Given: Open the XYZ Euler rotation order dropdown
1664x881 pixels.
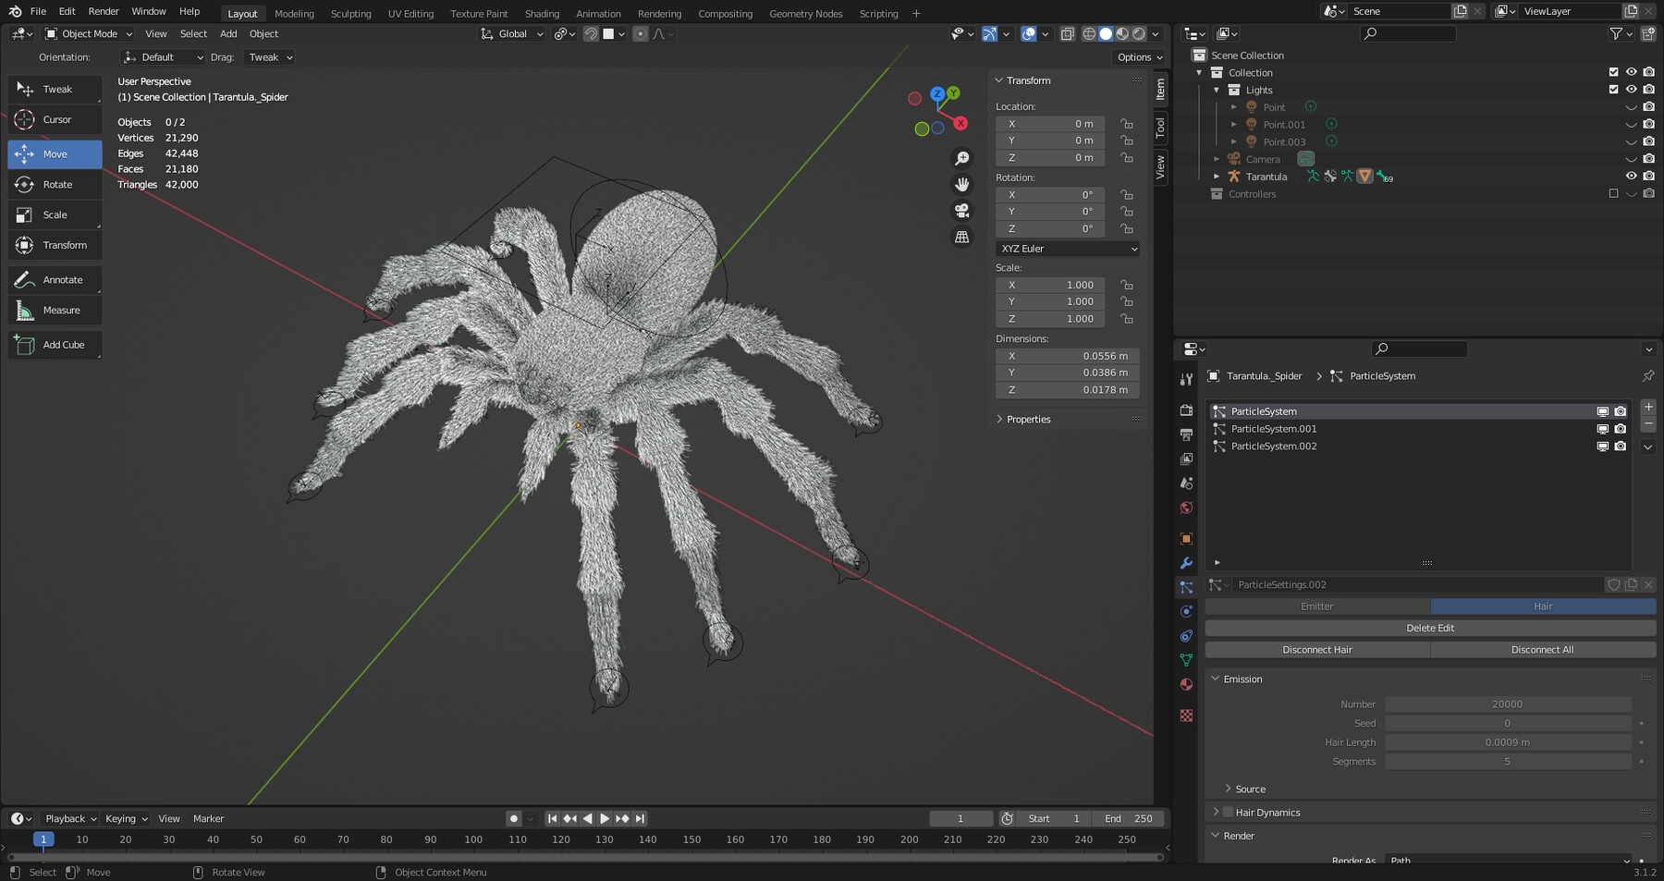Looking at the screenshot, I should tap(1066, 248).
